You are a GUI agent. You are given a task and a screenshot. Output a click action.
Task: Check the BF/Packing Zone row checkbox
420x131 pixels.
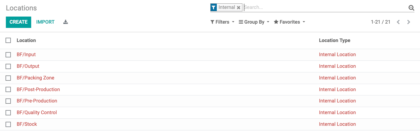point(8,78)
